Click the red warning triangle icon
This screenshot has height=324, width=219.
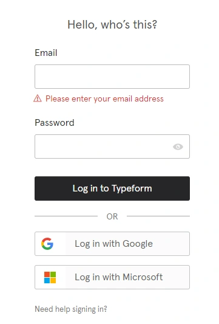(38, 98)
